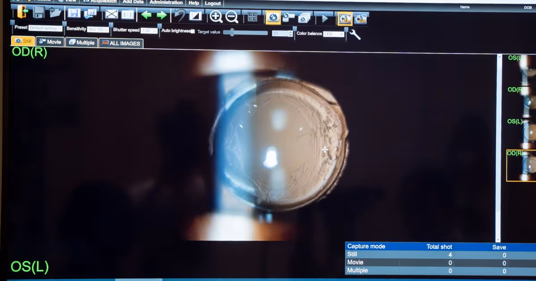
Task: Click the green right arrow for next image
Action: tap(161, 15)
